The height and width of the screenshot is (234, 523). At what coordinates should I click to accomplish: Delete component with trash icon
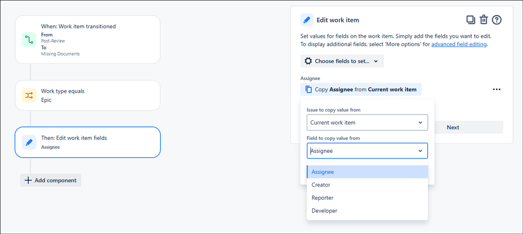(484, 20)
